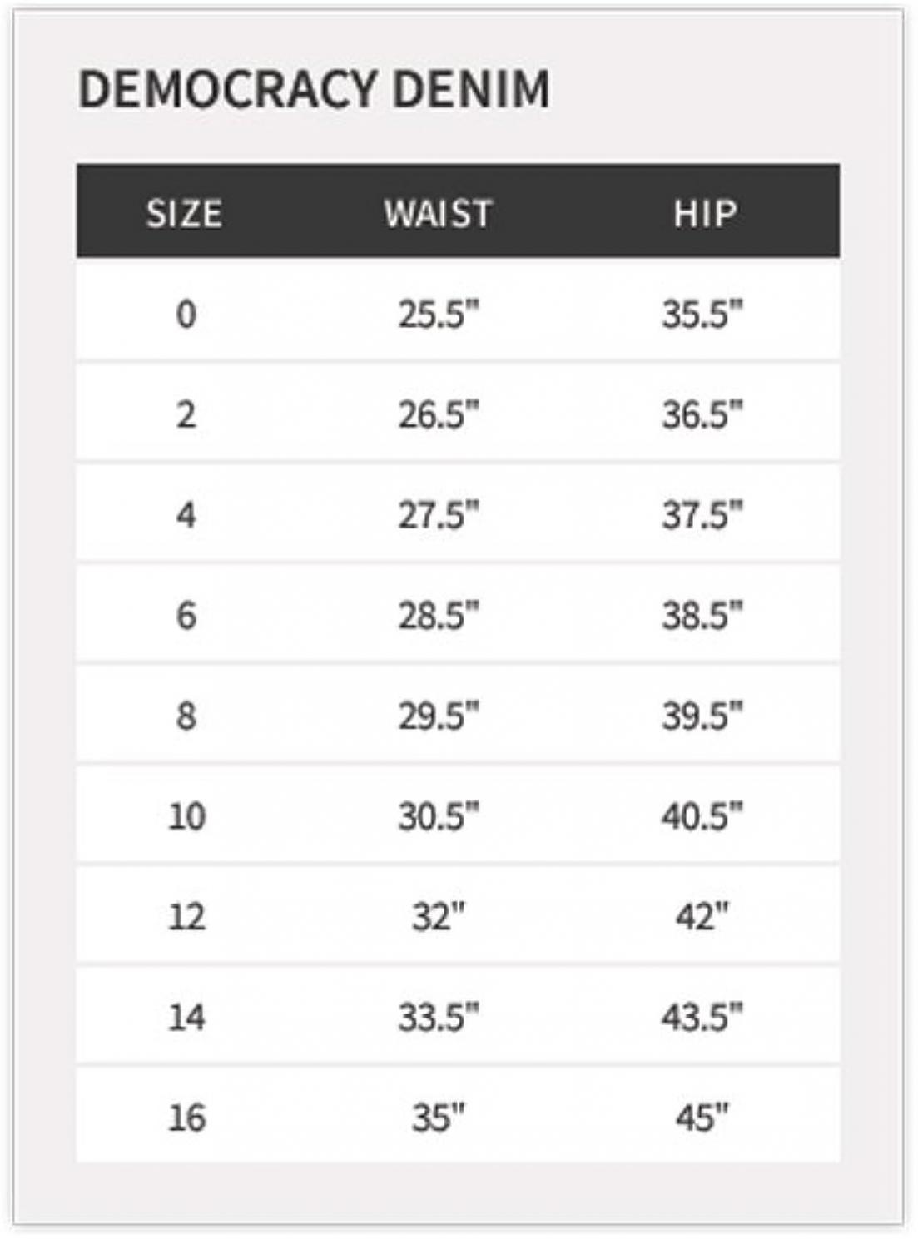
Task: Select size 6 row label
Action: (x=186, y=616)
